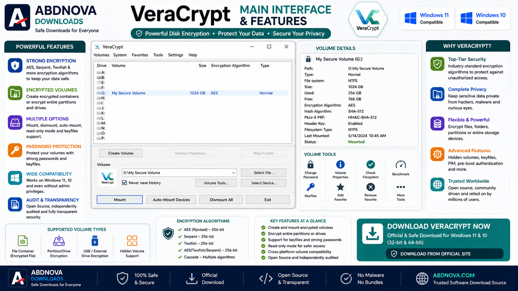Screen dimensions: 518x291
Task: Click the Hidden Volume Support icon
Action: [x=132, y=241]
